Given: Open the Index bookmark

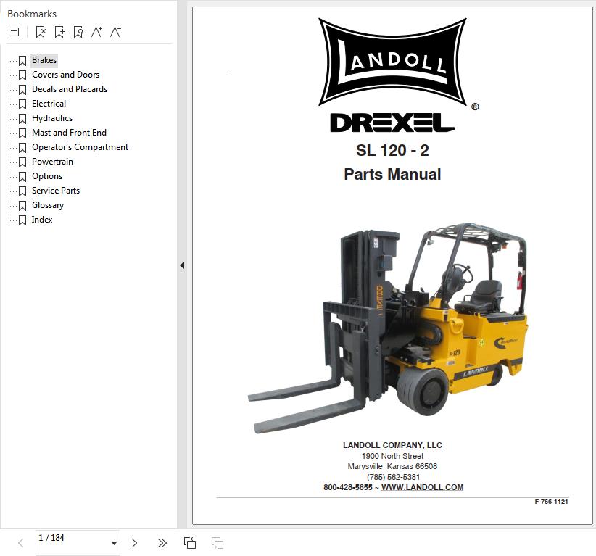Looking at the screenshot, I should [x=42, y=220].
